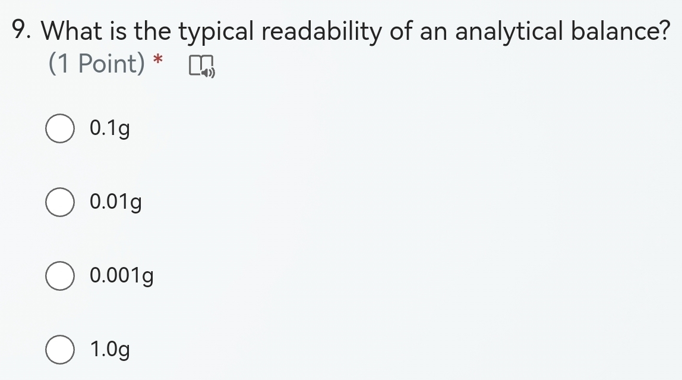Image resolution: width=682 pixels, height=380 pixels.
Task: Click the "0.01g" answer label text
Action: (x=116, y=202)
